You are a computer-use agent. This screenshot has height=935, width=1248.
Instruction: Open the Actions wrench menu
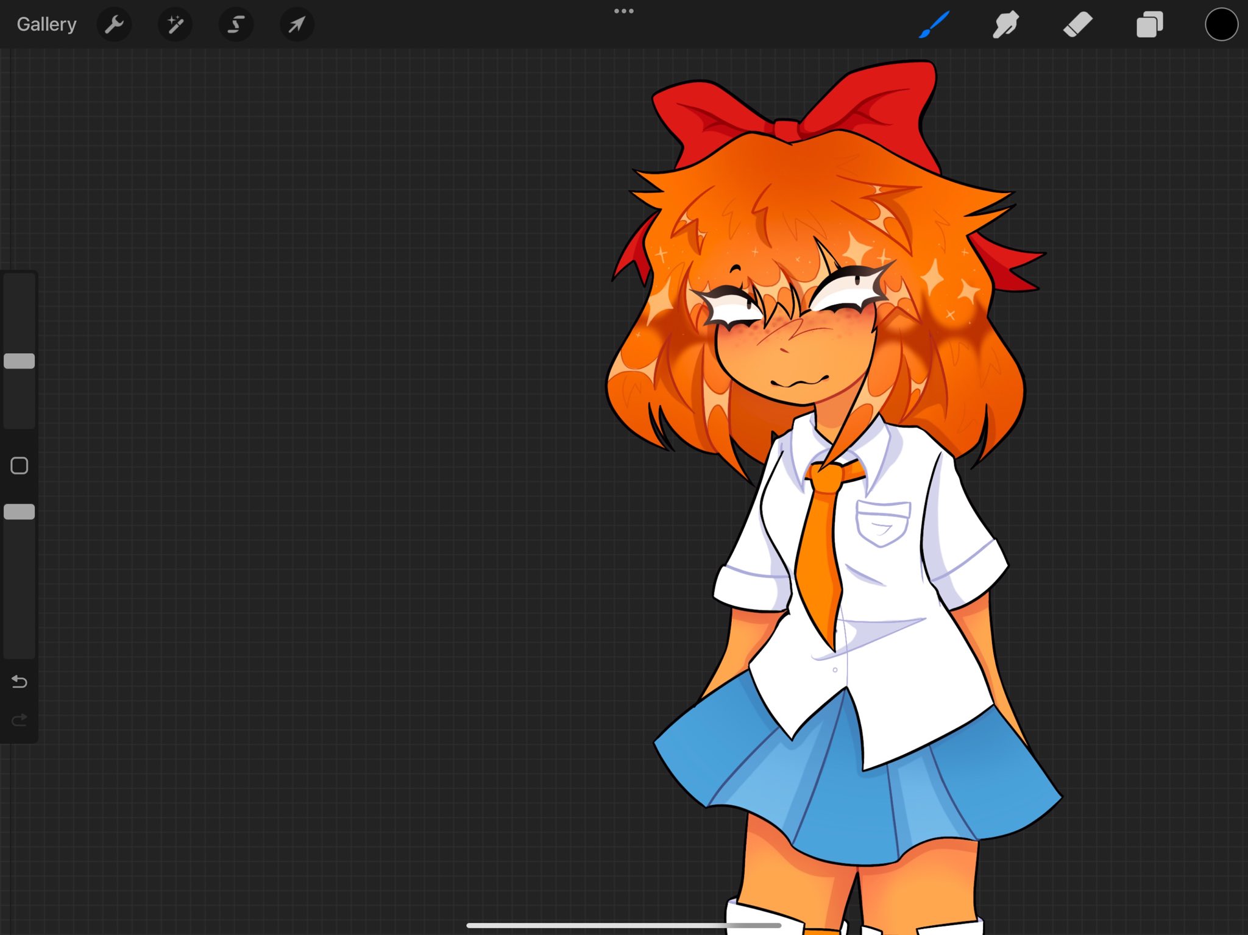click(x=114, y=25)
